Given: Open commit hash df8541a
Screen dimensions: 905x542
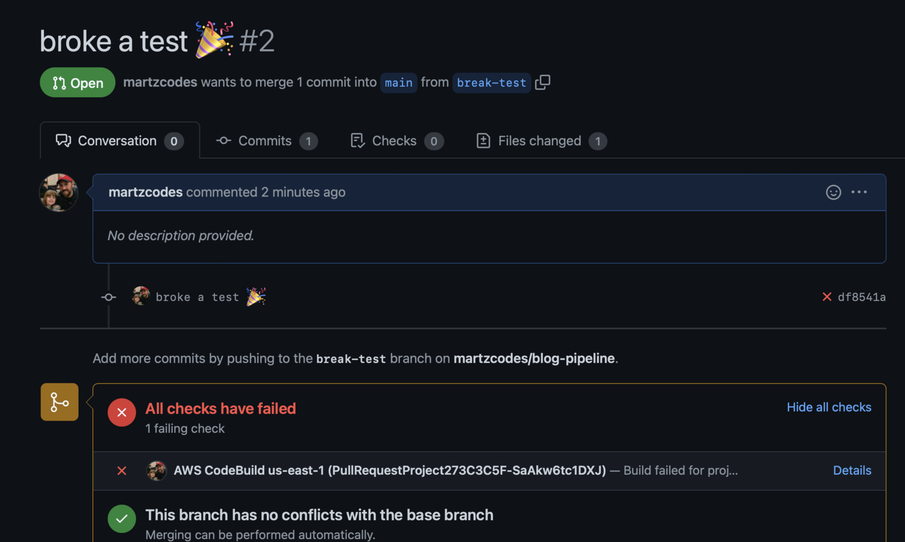Looking at the screenshot, I should (x=861, y=297).
